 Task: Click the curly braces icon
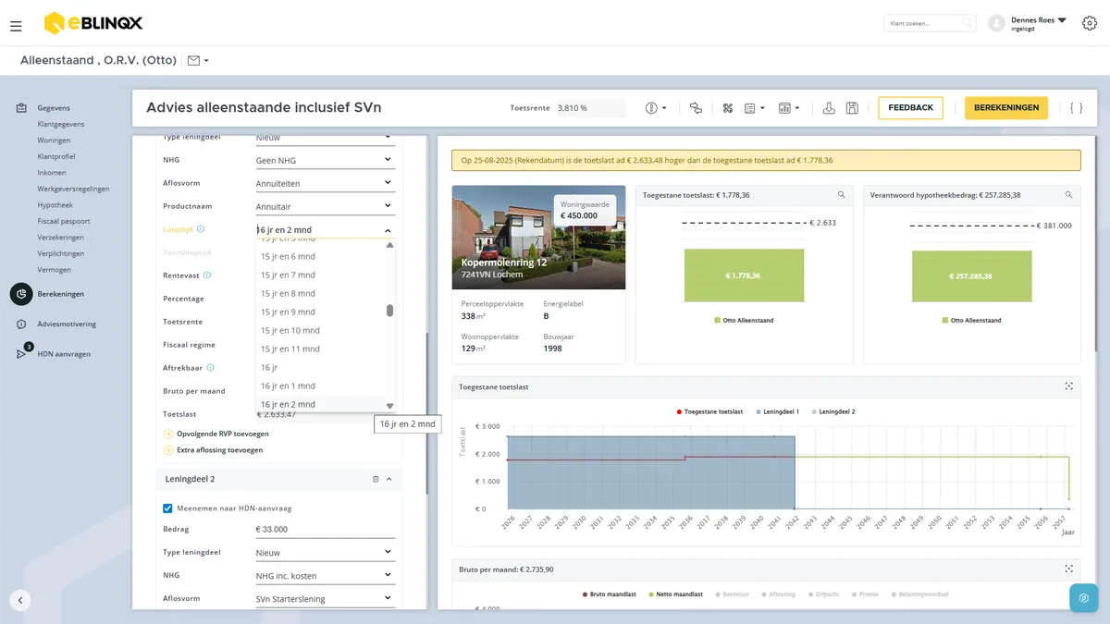coord(1076,108)
